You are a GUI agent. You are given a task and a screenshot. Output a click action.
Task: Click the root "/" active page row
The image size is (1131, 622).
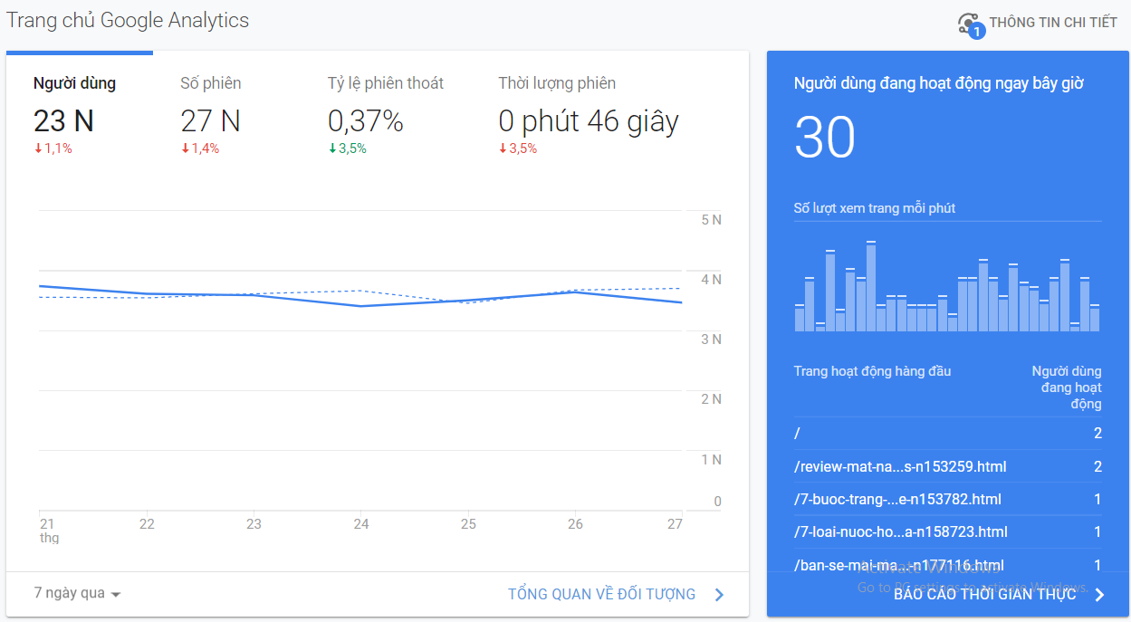(x=797, y=434)
